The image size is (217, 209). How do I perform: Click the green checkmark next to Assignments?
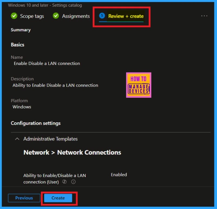(56, 16)
